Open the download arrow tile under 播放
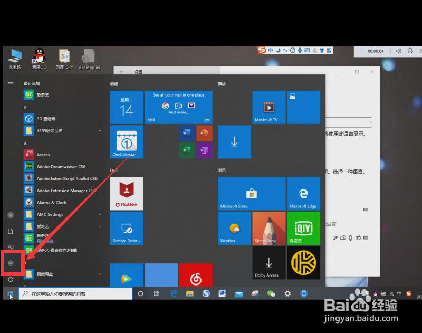 click(x=234, y=141)
